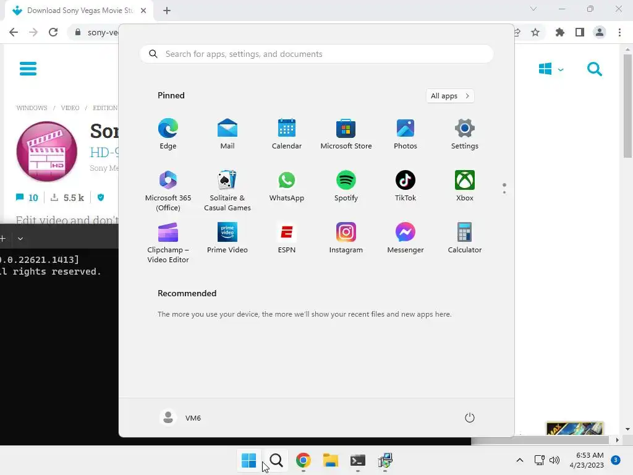The height and width of the screenshot is (475, 633).
Task: Open the ESPN app
Action: pos(287,238)
